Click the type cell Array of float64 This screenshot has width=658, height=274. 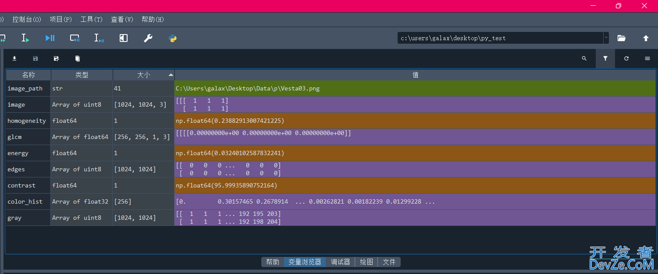(x=82, y=137)
